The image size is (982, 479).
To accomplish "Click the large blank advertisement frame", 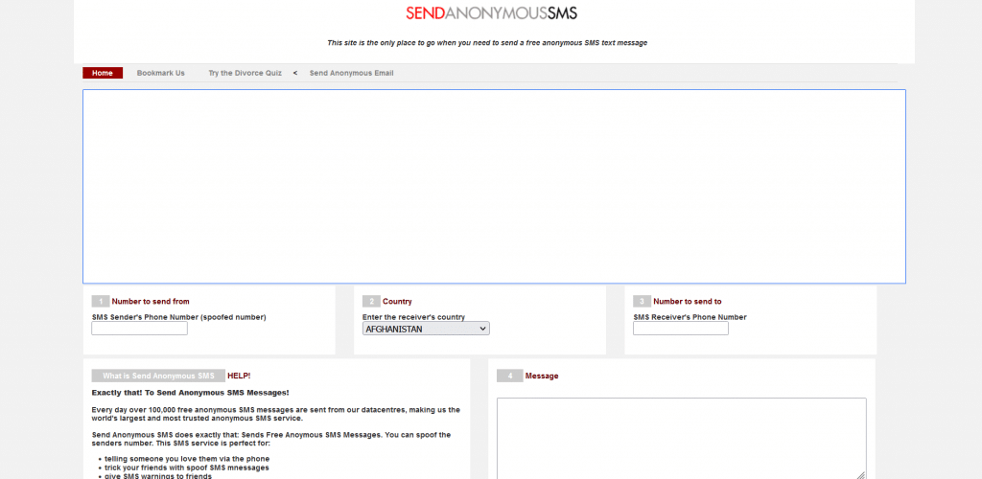I will (494, 187).
